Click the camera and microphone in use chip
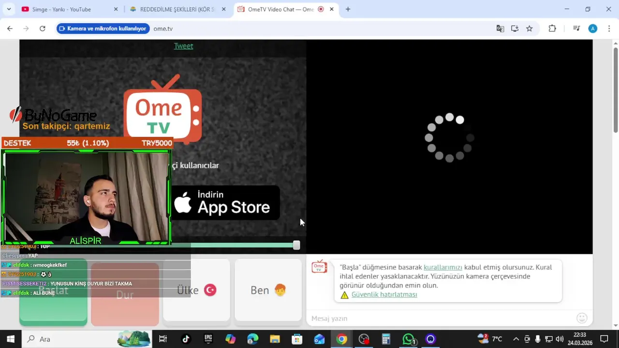This screenshot has width=619, height=348. (x=103, y=29)
